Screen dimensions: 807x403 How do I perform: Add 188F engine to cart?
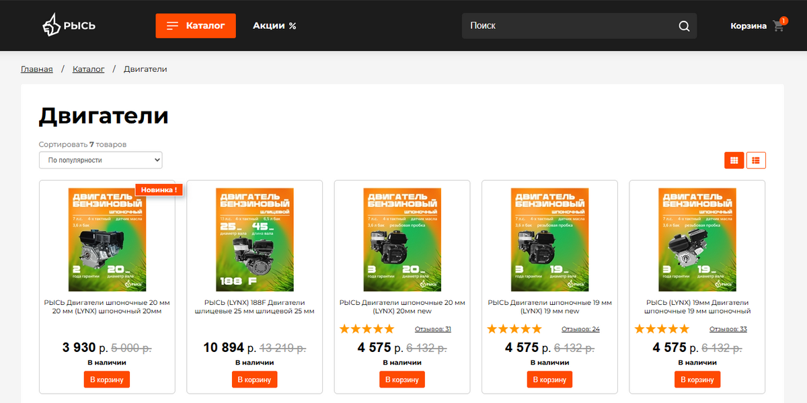(254, 379)
